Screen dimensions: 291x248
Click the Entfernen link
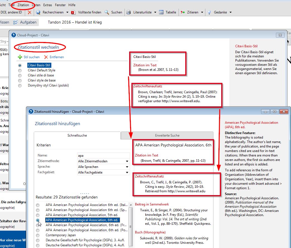coord(57,57)
